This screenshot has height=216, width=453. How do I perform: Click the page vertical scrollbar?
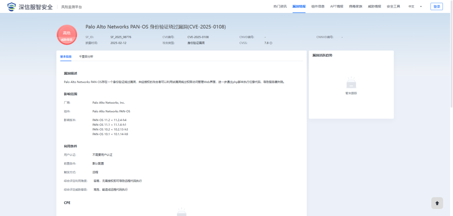451,54
